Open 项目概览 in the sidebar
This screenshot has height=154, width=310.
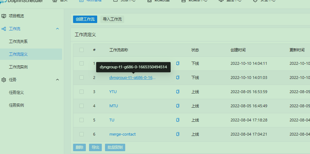16,16
